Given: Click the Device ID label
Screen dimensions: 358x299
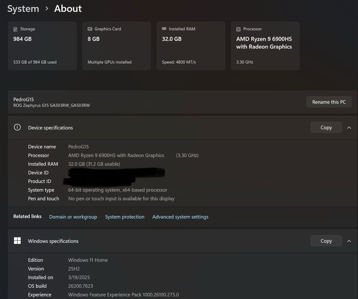Looking at the screenshot, I should click(38, 173).
